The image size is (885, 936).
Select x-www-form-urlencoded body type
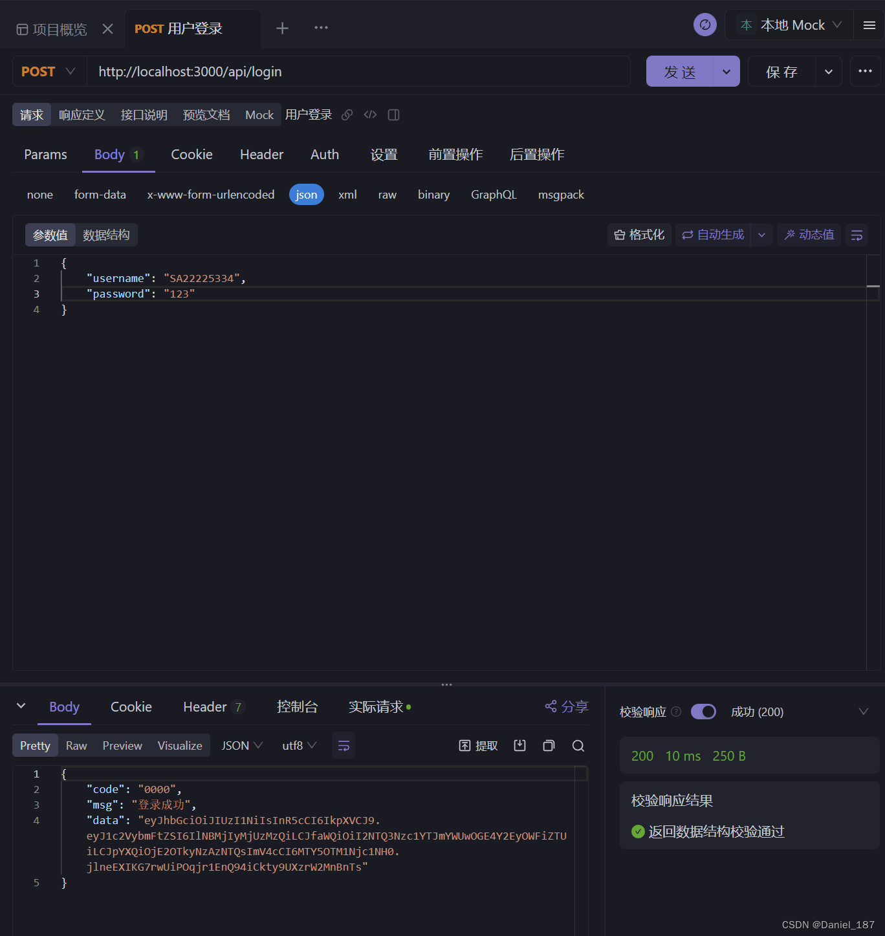click(x=211, y=195)
